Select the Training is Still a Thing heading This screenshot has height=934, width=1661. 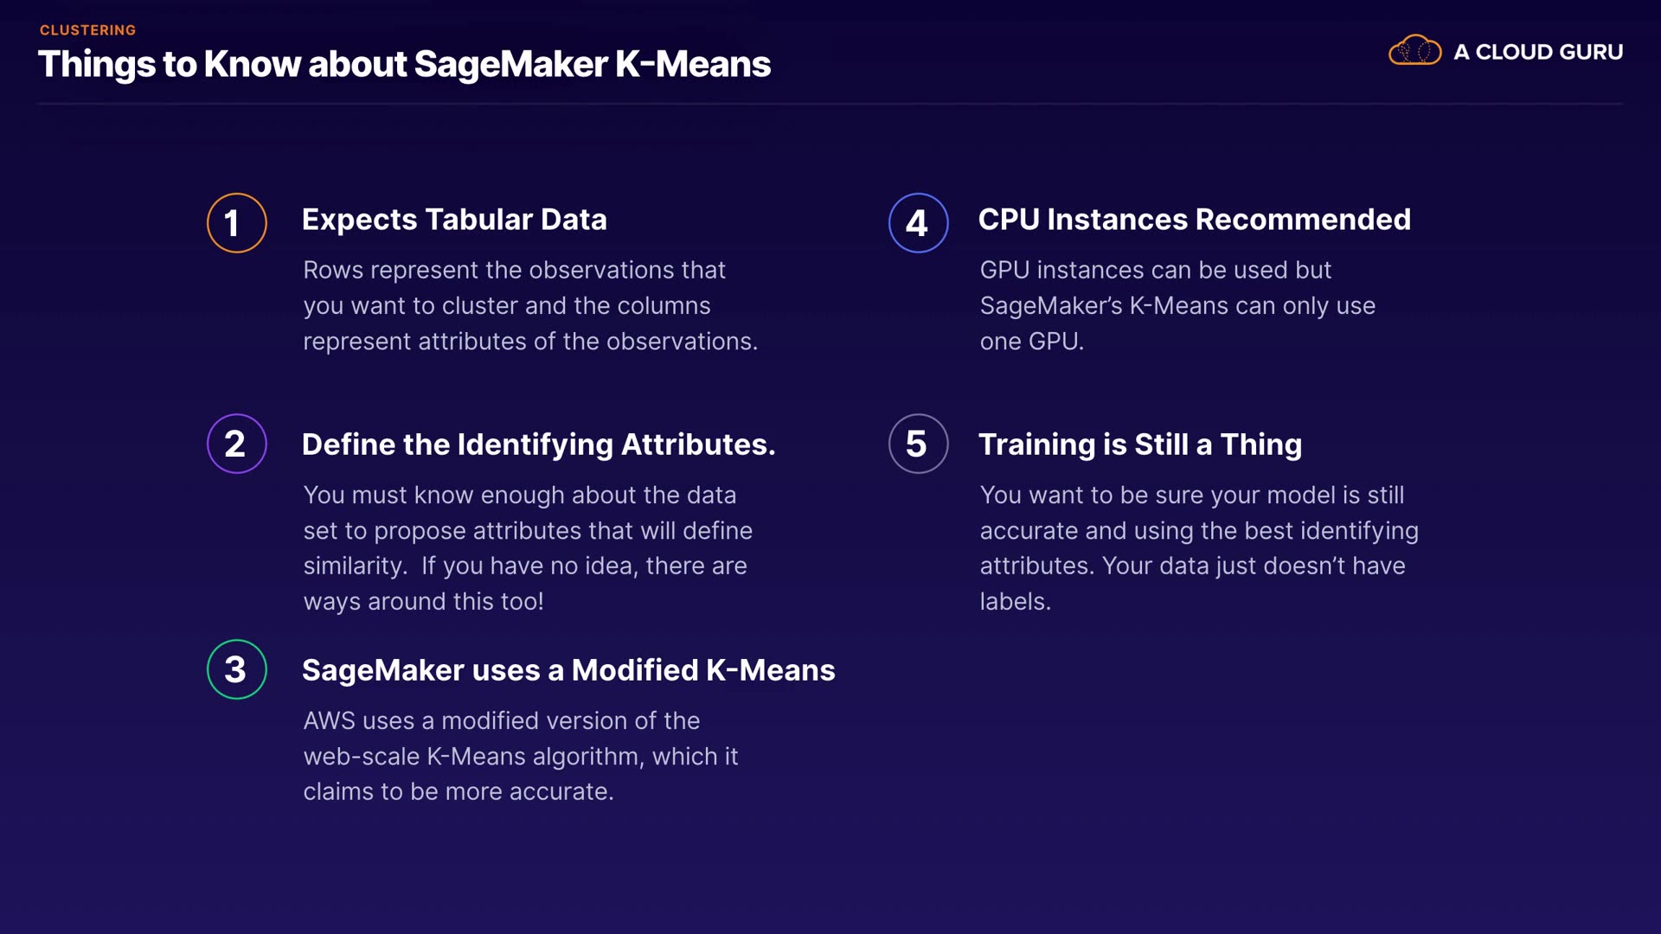pos(1139,445)
